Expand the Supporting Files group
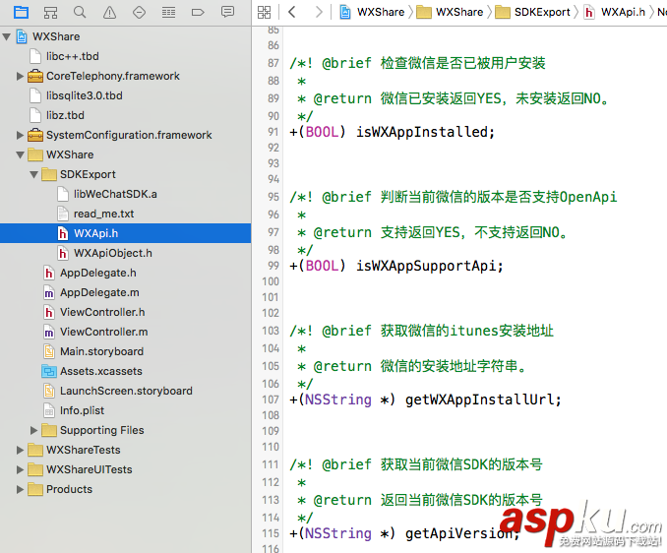Image resolution: width=667 pixels, height=553 pixels. click(33, 430)
